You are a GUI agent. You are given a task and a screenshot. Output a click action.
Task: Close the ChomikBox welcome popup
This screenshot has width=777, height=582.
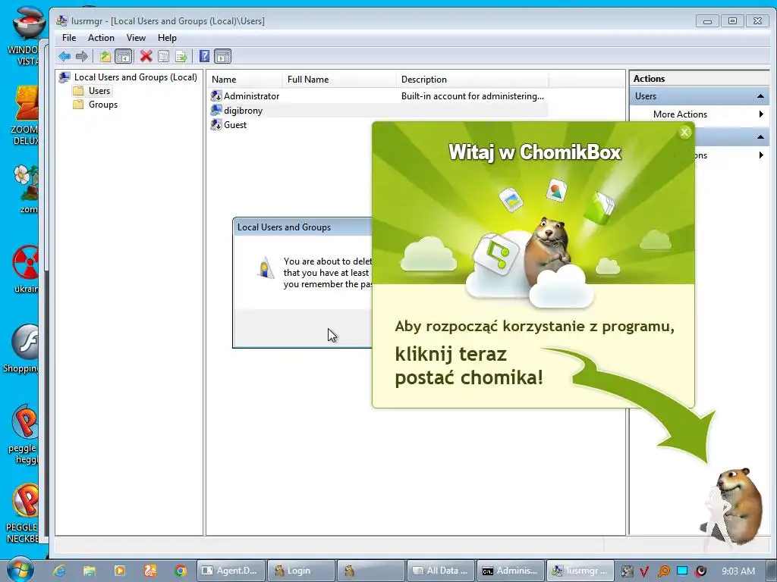[684, 132]
